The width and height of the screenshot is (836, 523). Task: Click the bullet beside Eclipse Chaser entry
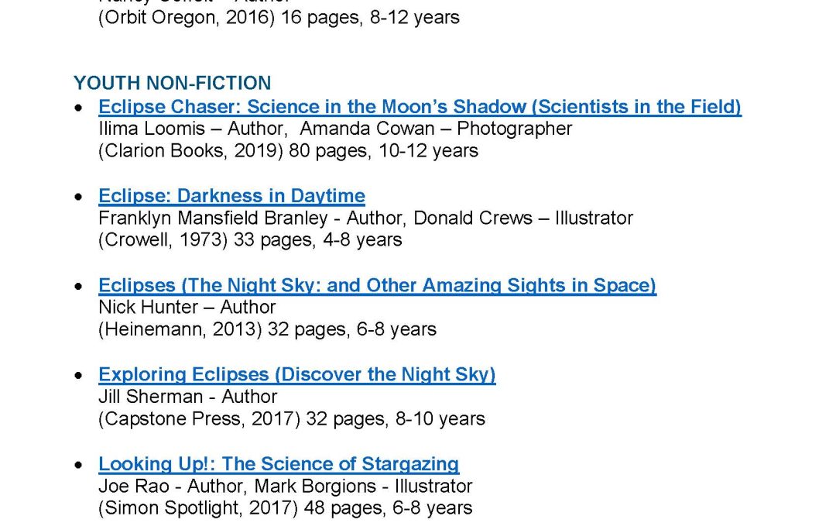79,108
